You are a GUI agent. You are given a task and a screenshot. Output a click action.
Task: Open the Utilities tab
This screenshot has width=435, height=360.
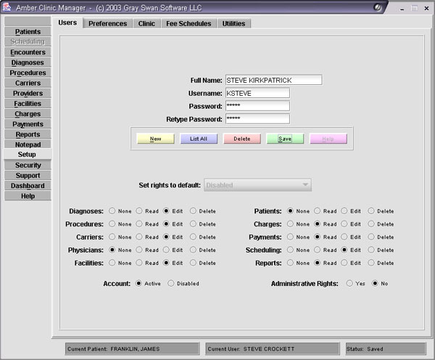[x=233, y=23]
